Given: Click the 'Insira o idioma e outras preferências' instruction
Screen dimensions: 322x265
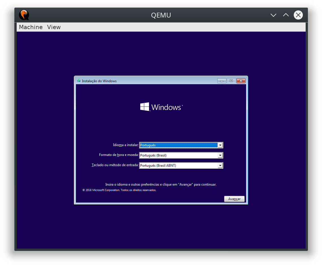Looking at the screenshot, I should (x=161, y=184).
